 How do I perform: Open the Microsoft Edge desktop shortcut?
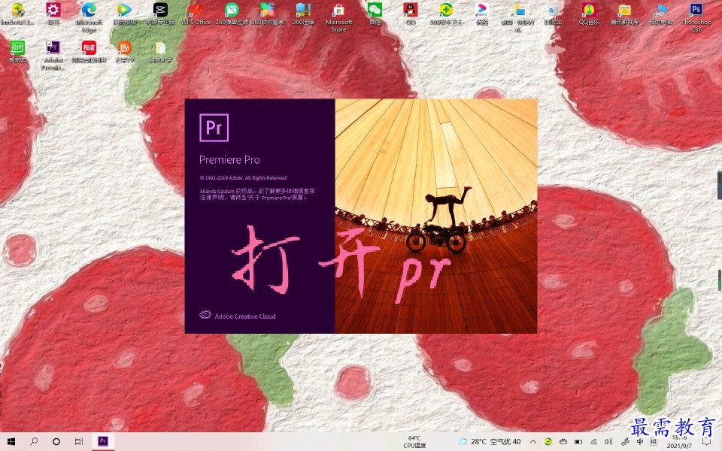(89, 17)
